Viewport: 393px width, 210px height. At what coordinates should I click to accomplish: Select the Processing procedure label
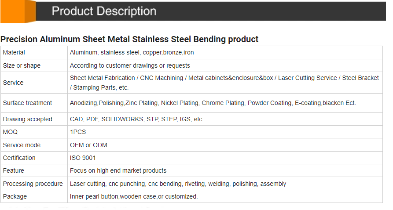[x=33, y=184]
